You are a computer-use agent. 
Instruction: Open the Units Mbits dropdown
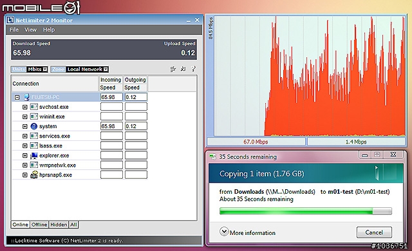[x=45, y=70]
